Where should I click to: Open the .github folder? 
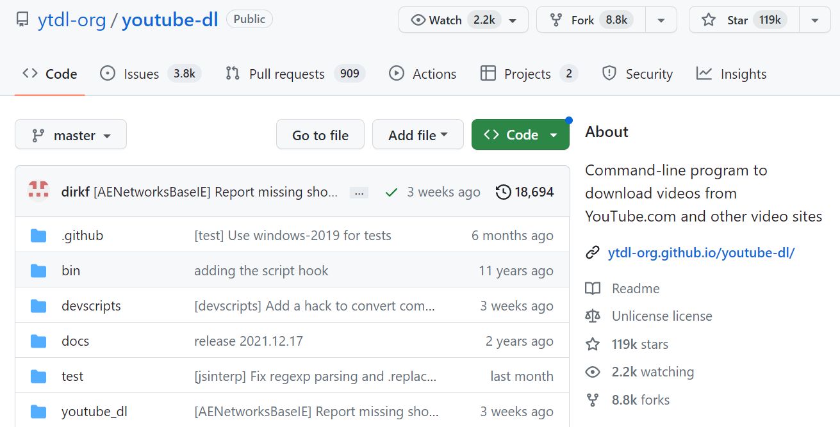click(x=82, y=236)
